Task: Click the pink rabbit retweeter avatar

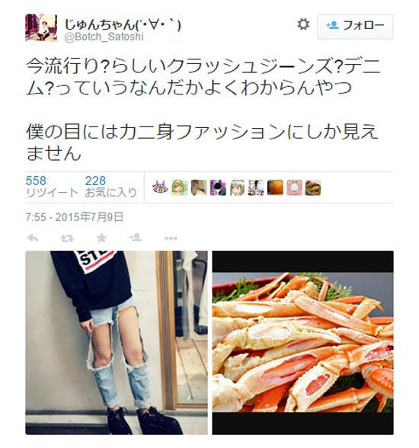Action: tap(294, 187)
